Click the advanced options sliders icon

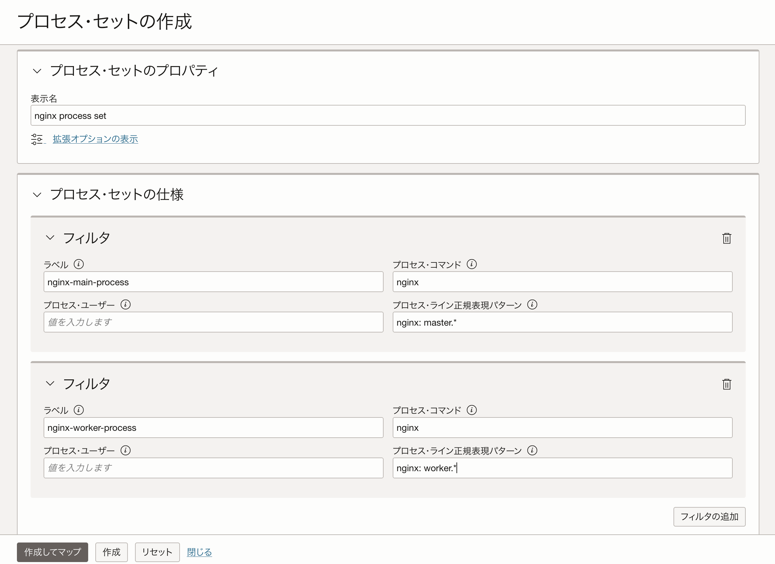(37, 139)
